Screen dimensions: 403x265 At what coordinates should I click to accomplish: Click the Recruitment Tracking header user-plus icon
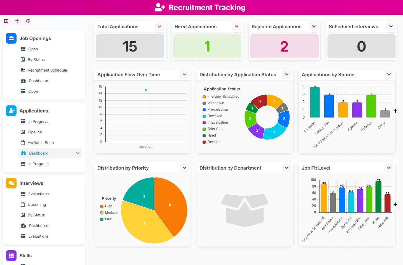coord(160,7)
